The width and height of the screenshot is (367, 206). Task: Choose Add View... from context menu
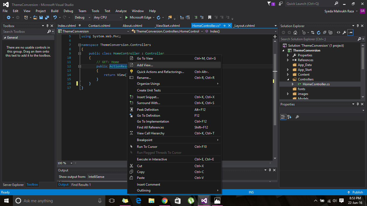click(x=174, y=65)
